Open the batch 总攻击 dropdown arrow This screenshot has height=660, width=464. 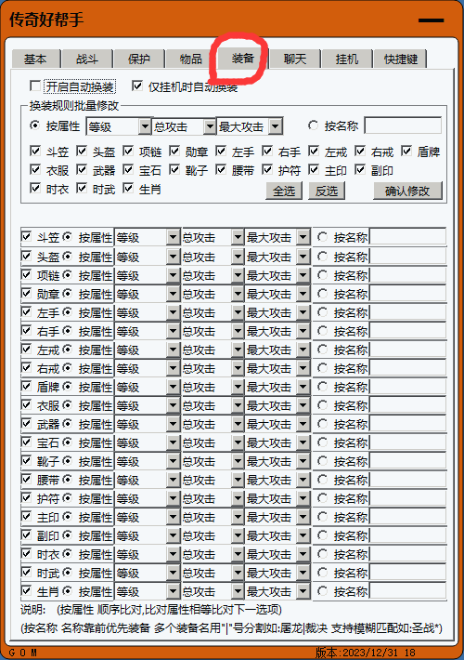(210, 126)
